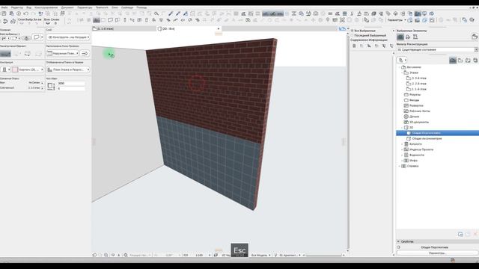
Task: Open the View Map folder icon in navigator
Action: [460, 61]
